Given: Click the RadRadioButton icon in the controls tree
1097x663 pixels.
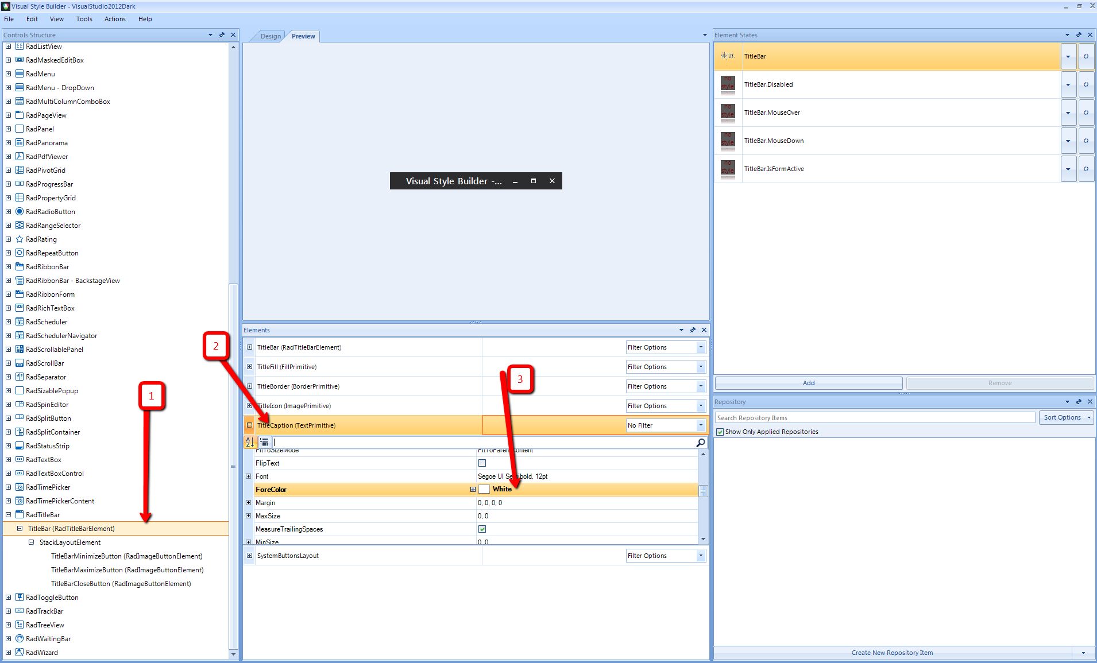Looking at the screenshot, I should point(20,212).
